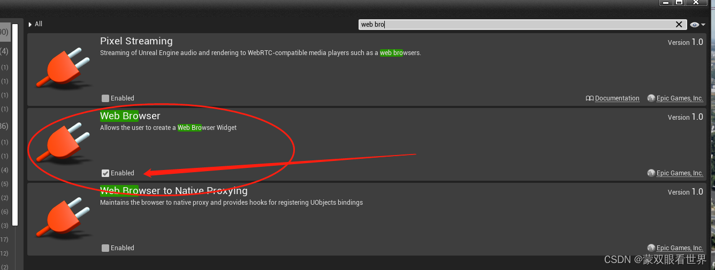Image resolution: width=715 pixels, height=270 pixels.
Task: Open Epic Games, Inc. link for Web Browser
Action: (x=680, y=173)
